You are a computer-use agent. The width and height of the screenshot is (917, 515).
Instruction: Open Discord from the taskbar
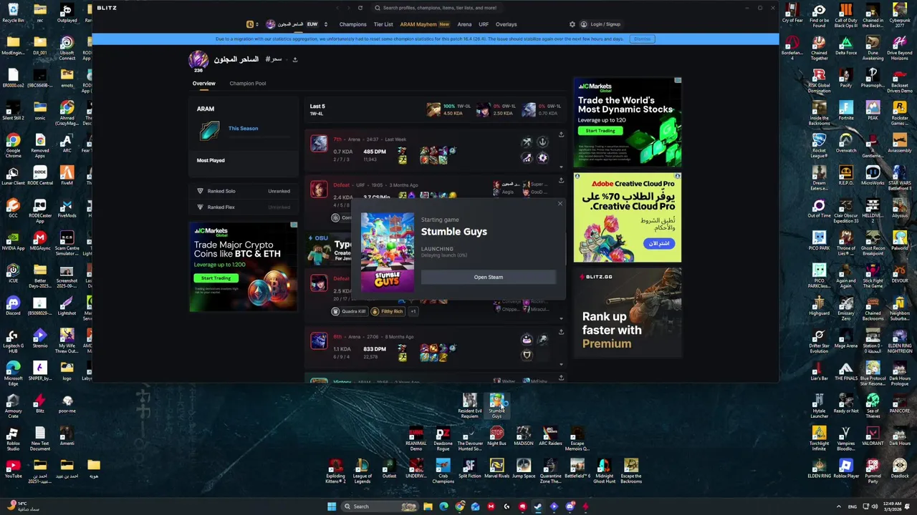pyautogui.click(x=570, y=506)
